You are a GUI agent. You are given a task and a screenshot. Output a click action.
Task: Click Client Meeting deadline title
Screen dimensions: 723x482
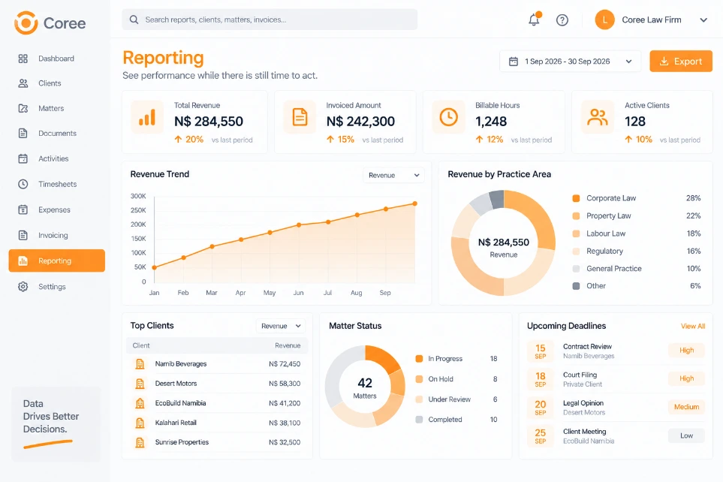584,432
